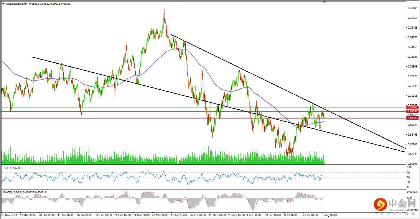Open the chart menu arrow beside AUDUSDzero,H4
420x219 pixels.
pos(3,4)
